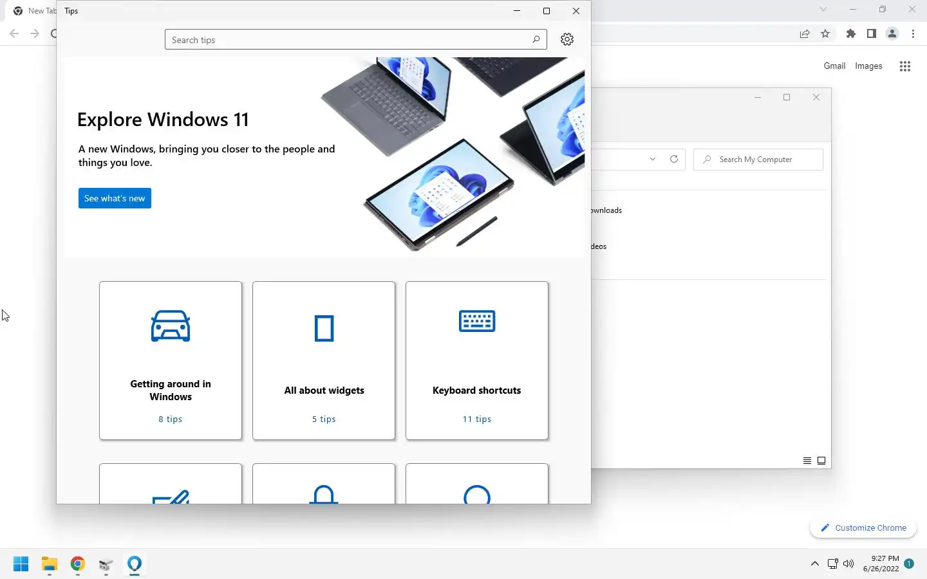The width and height of the screenshot is (927, 579).
Task: Toggle Chrome's side panel icon
Action: (872, 34)
